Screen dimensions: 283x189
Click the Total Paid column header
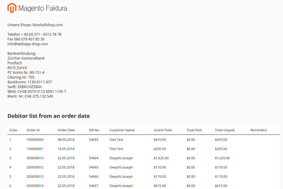coord(194,130)
